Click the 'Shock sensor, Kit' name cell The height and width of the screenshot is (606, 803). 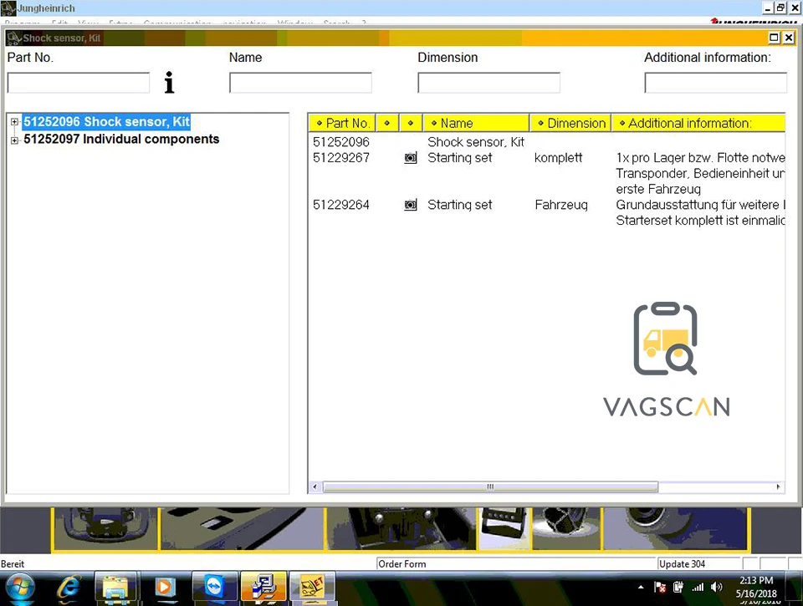(x=476, y=142)
